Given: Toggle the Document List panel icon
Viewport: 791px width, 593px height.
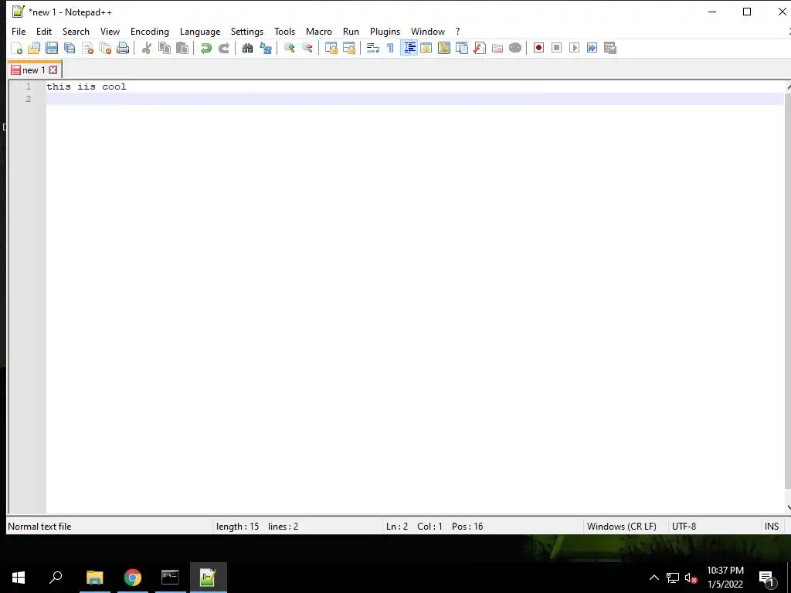Looking at the screenshot, I should [462, 48].
